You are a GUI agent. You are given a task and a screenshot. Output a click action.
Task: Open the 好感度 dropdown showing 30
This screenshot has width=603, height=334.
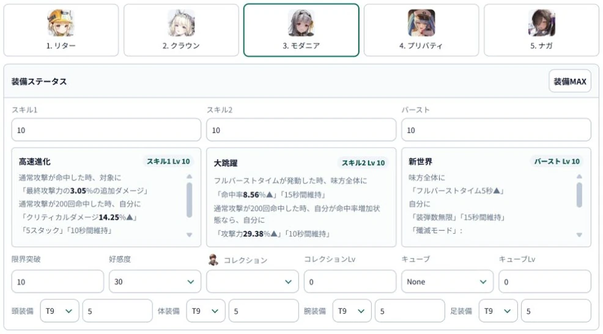pyautogui.click(x=155, y=281)
